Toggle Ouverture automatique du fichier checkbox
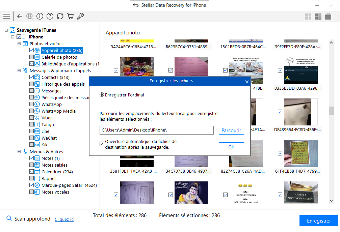This screenshot has width=340, height=232. [x=102, y=144]
